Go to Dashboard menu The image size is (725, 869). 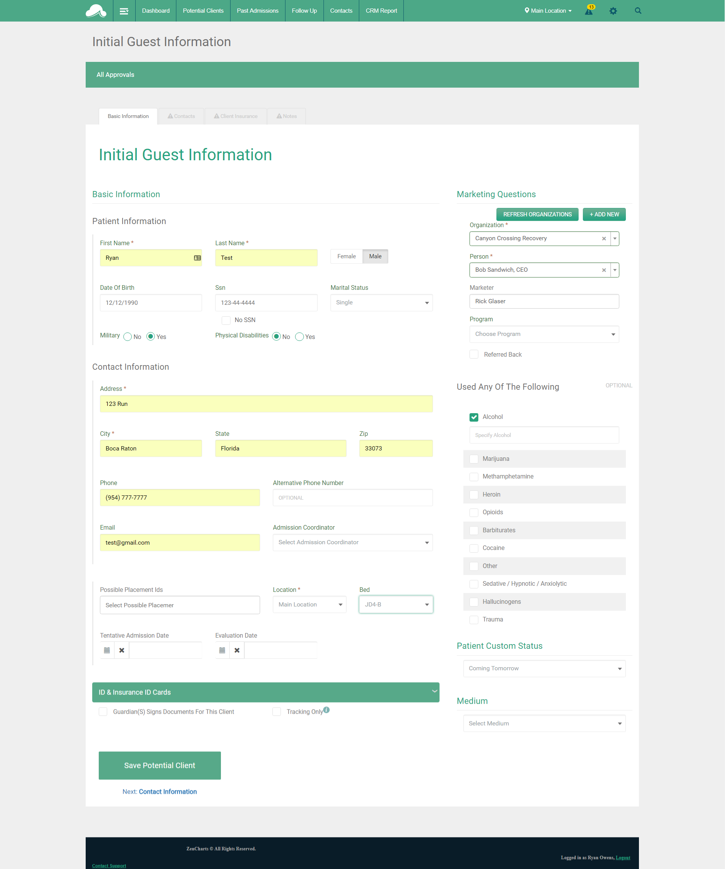click(x=156, y=11)
